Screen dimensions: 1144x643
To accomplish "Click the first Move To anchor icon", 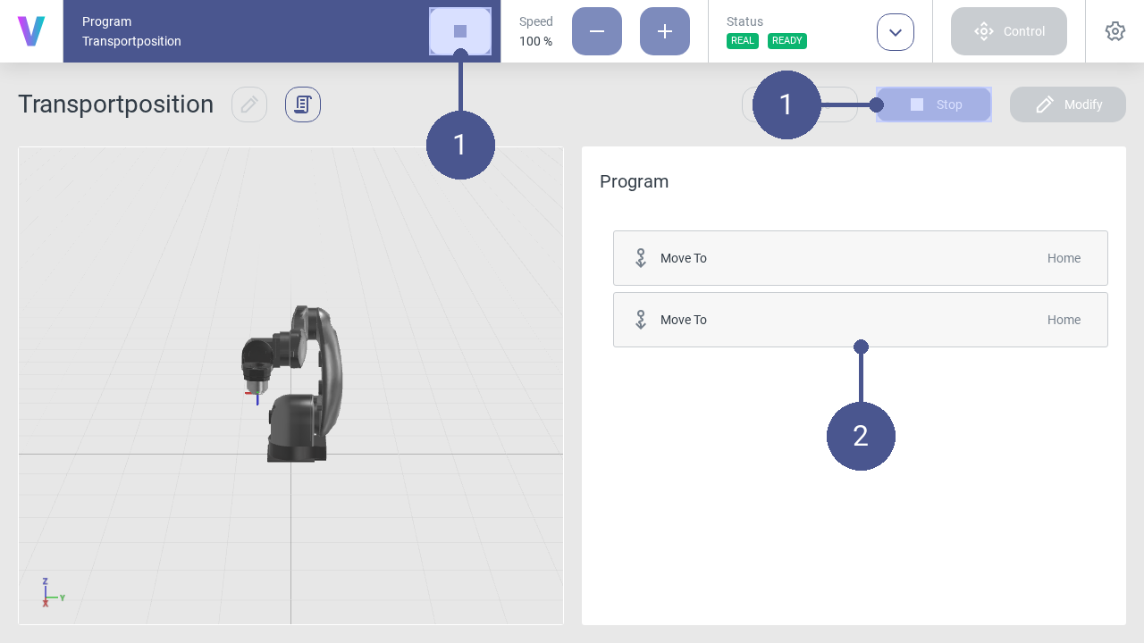I will (641, 258).
